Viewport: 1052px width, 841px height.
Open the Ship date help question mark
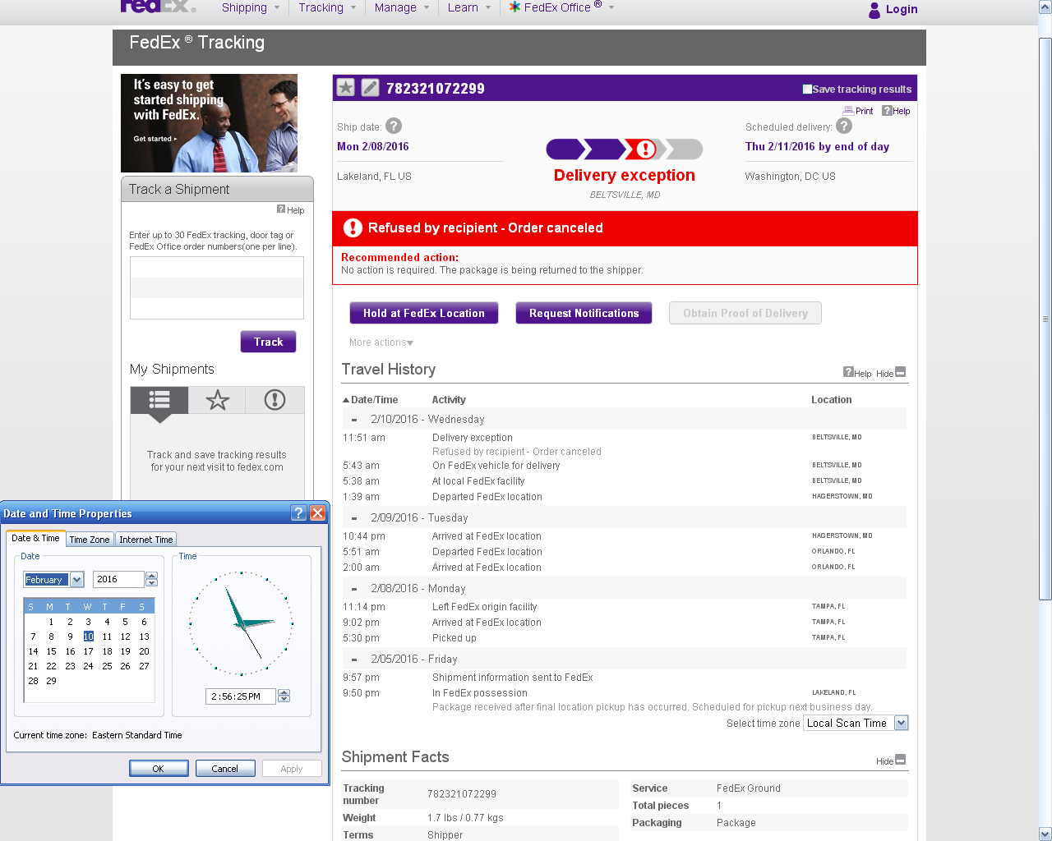[x=394, y=126]
